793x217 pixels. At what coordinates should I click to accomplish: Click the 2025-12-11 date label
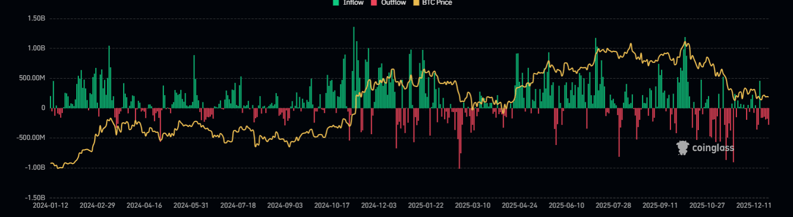click(753, 205)
